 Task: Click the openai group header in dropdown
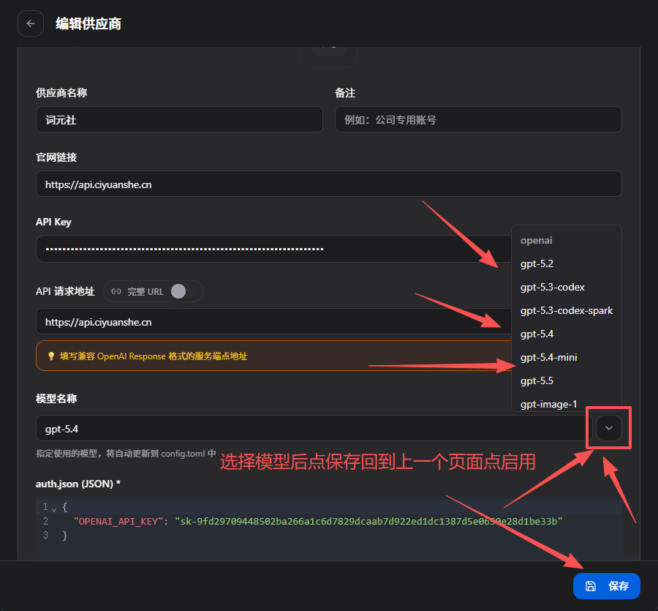coord(536,240)
